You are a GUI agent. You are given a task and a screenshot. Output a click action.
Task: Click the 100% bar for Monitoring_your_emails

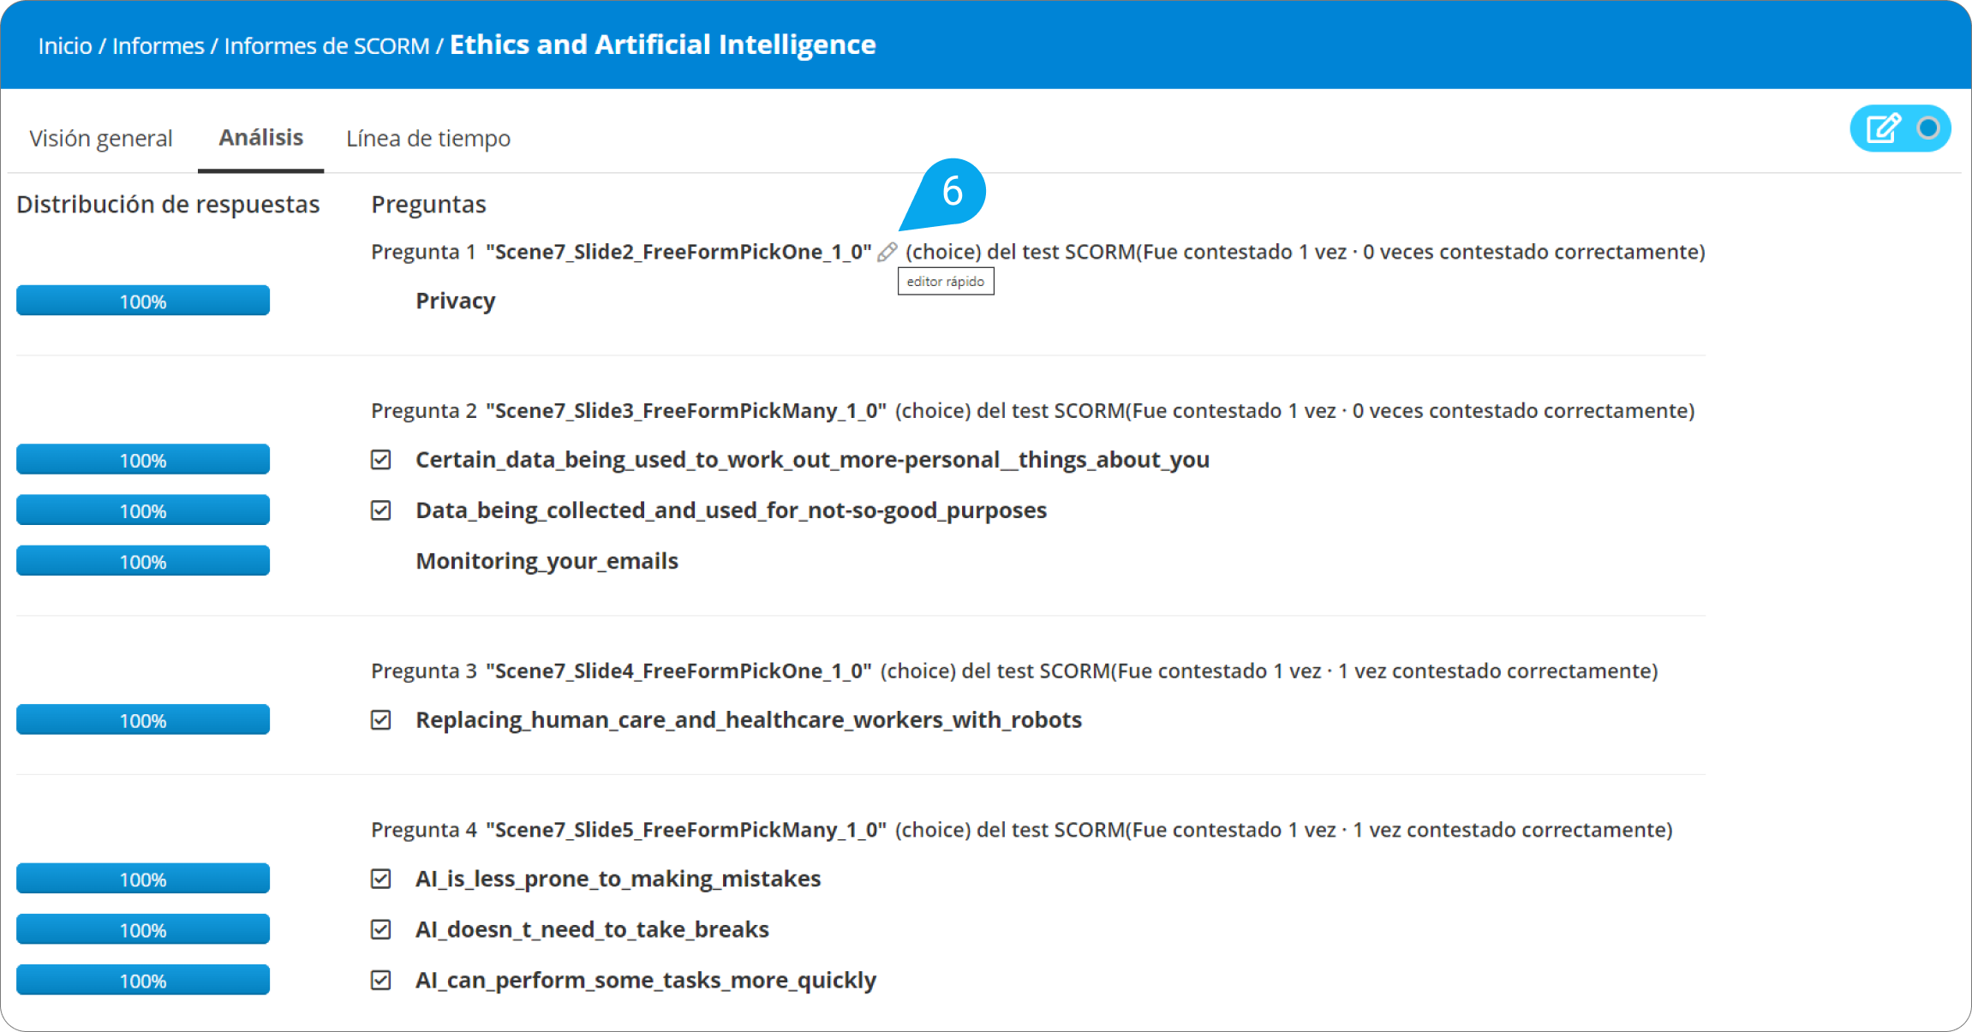pyautogui.click(x=143, y=561)
